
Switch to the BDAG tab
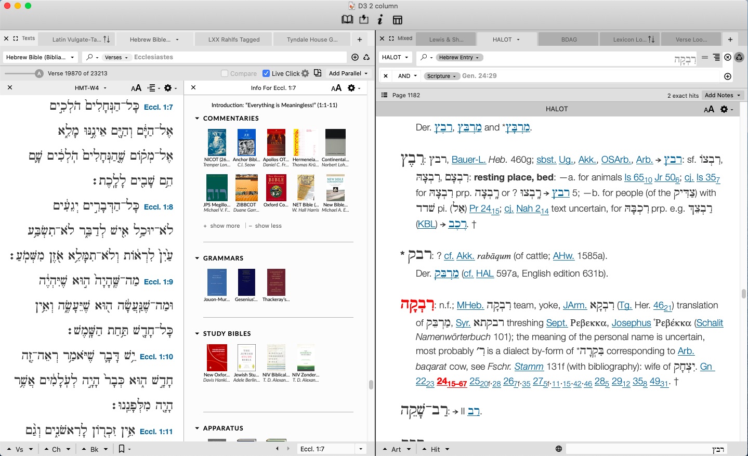tap(569, 40)
